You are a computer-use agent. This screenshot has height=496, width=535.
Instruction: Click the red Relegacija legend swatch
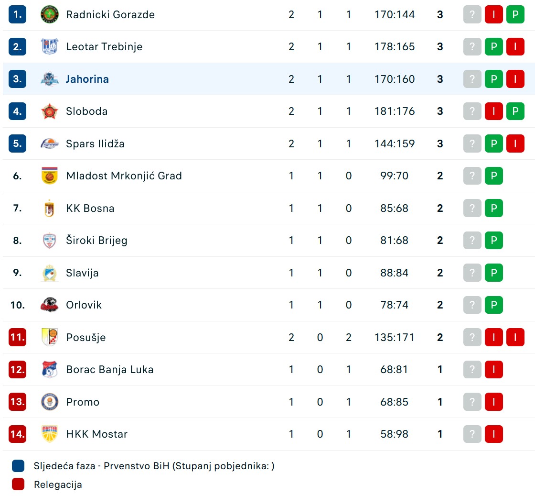tap(18, 485)
